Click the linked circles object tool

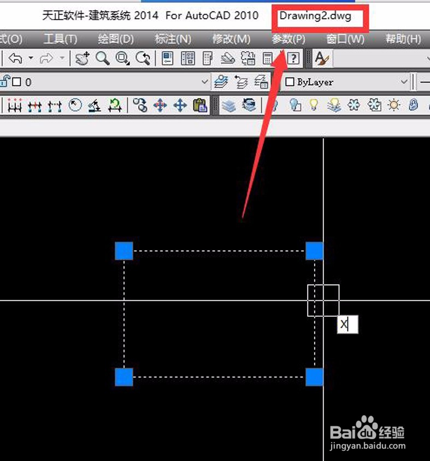coord(140,105)
